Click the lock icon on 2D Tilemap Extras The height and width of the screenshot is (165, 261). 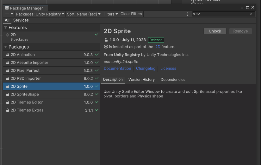(8, 110)
